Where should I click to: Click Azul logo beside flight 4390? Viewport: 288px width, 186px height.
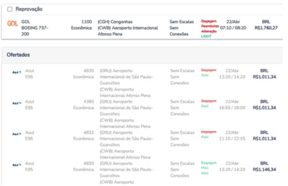(17, 103)
